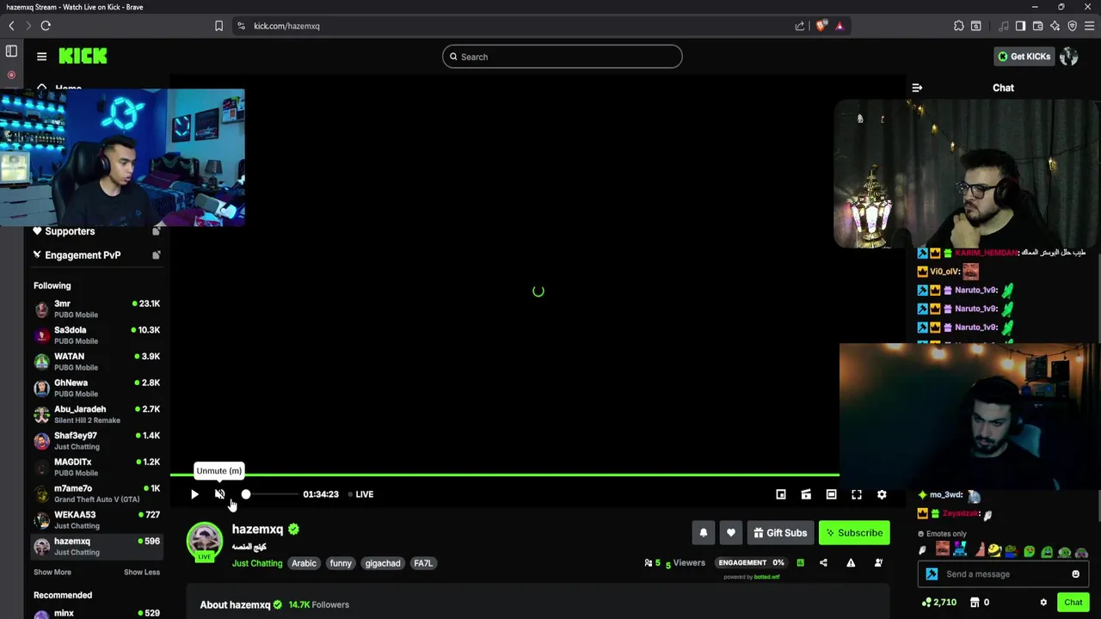Open WATAN channel in Following
Image resolution: width=1101 pixels, height=619 pixels.
click(x=96, y=362)
